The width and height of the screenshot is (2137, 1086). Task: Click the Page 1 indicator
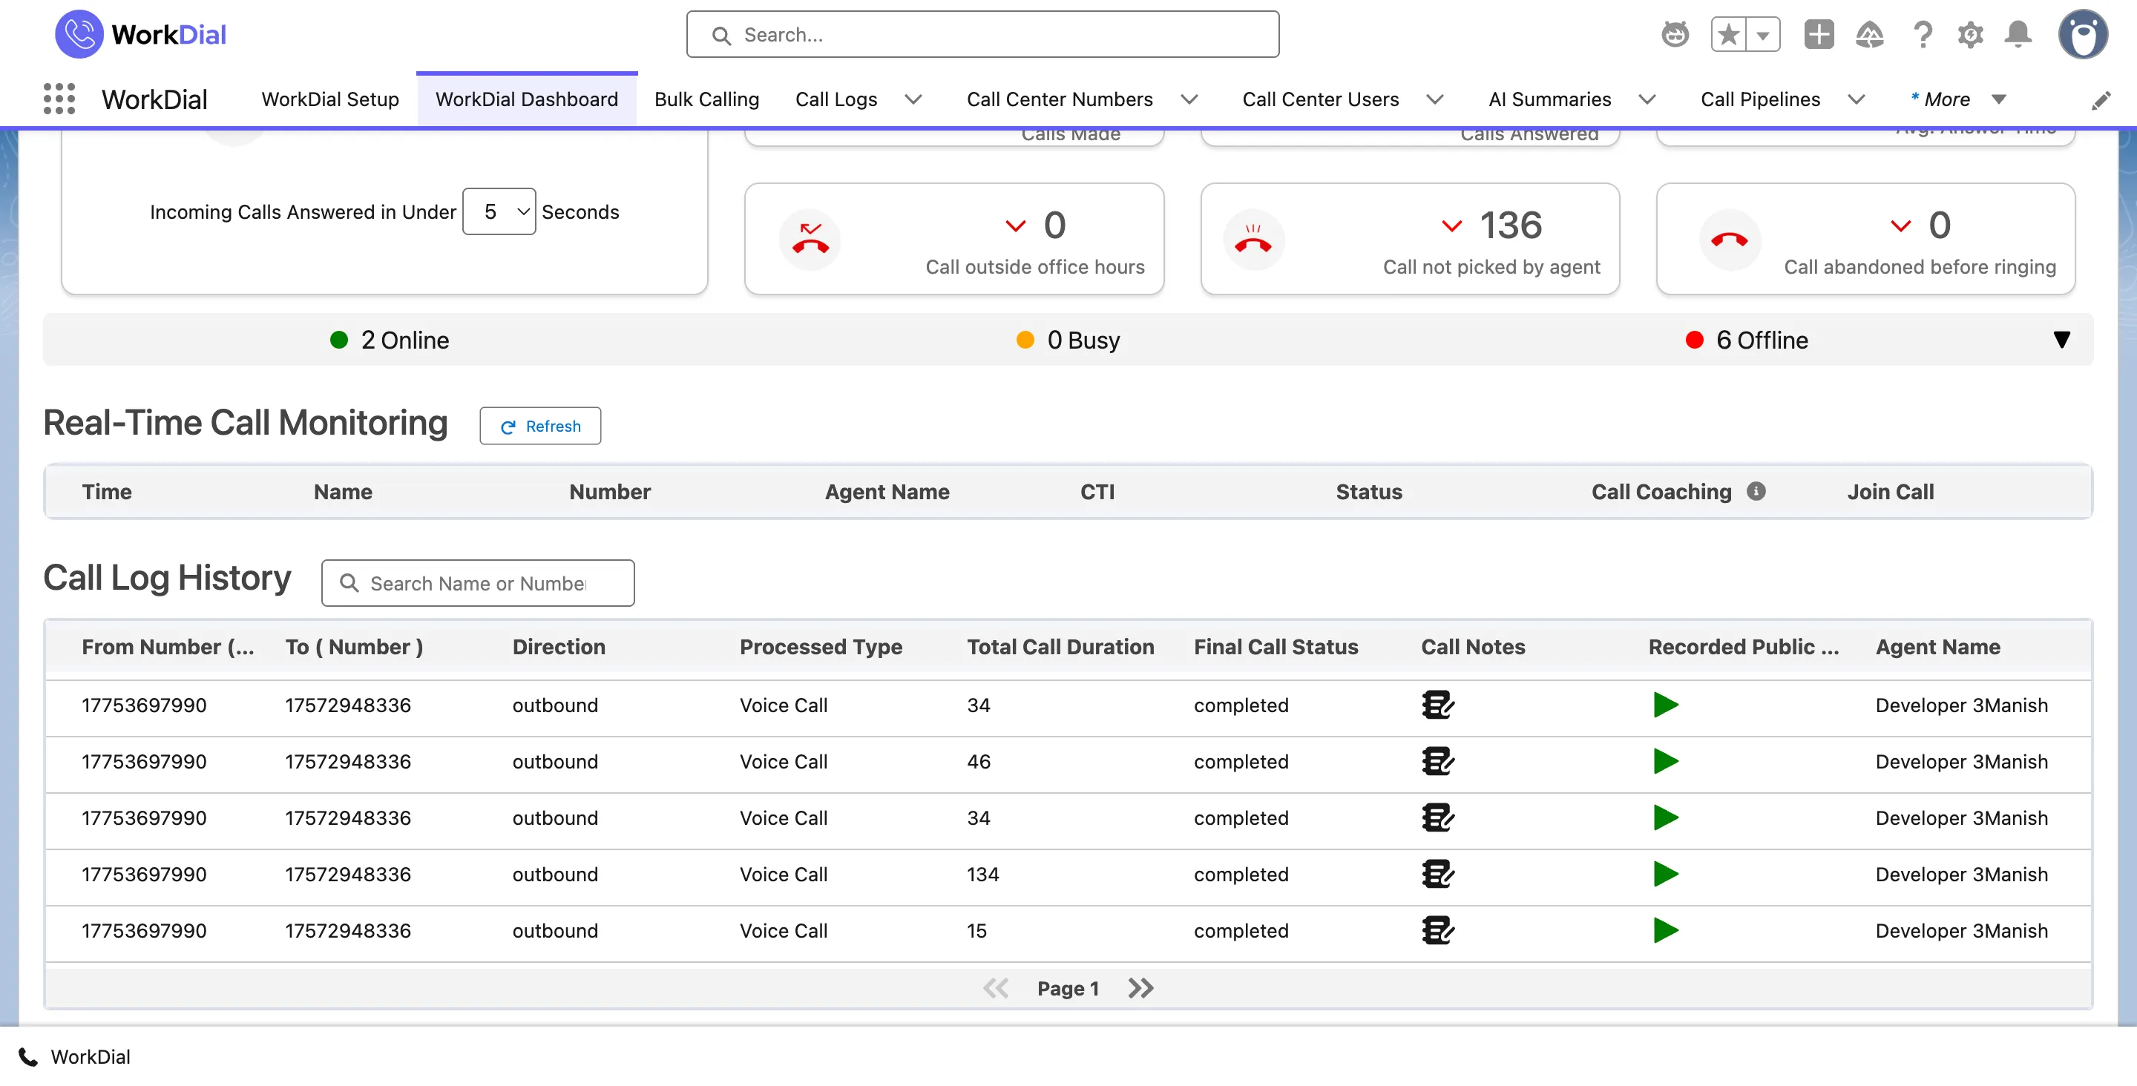[1068, 988]
